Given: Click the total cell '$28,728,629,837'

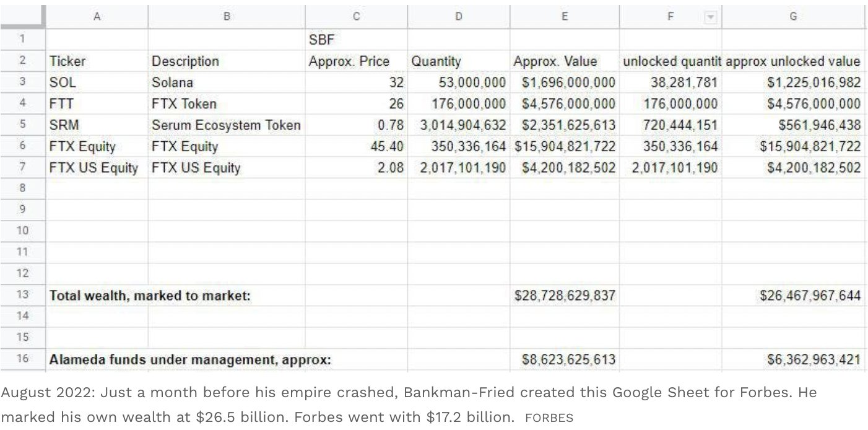Looking at the screenshot, I should [x=564, y=296].
